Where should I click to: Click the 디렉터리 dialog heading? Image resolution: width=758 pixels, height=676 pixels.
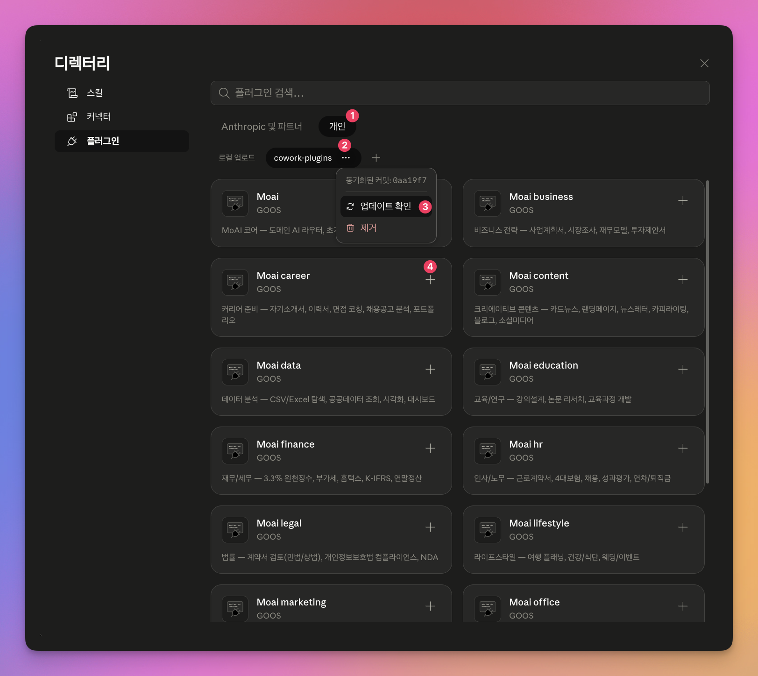(82, 63)
